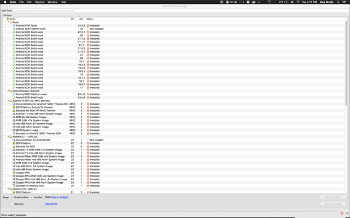Click the Name column header
Image resolution: width=350 pixels, height=218 pixels.
tap(13, 19)
